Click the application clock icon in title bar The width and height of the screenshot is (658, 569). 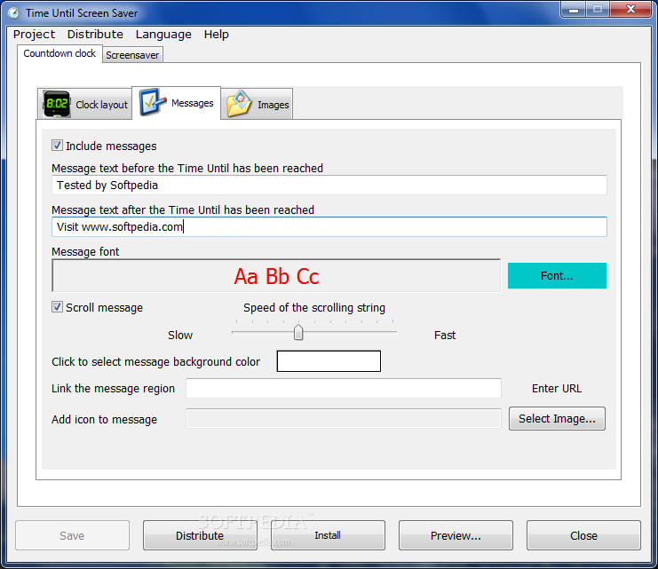pyautogui.click(x=14, y=13)
